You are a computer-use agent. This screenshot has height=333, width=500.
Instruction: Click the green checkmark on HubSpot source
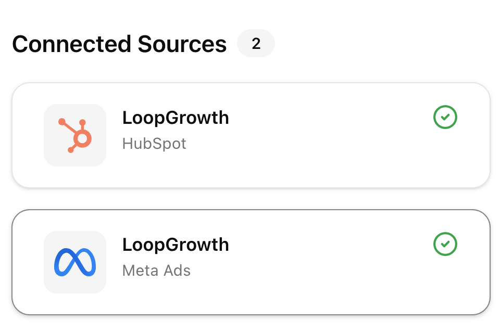tap(445, 118)
